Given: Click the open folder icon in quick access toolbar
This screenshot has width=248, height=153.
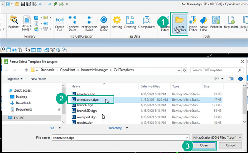Looking at the screenshot, I should click(17, 4).
